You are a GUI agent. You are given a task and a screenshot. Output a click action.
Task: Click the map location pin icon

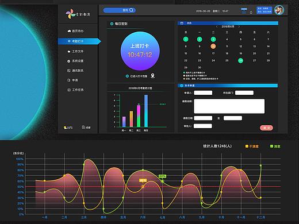coord(152,76)
